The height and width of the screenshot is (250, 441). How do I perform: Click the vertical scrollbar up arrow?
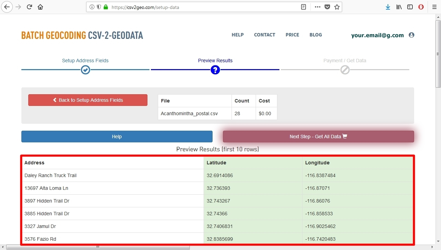point(438,17)
